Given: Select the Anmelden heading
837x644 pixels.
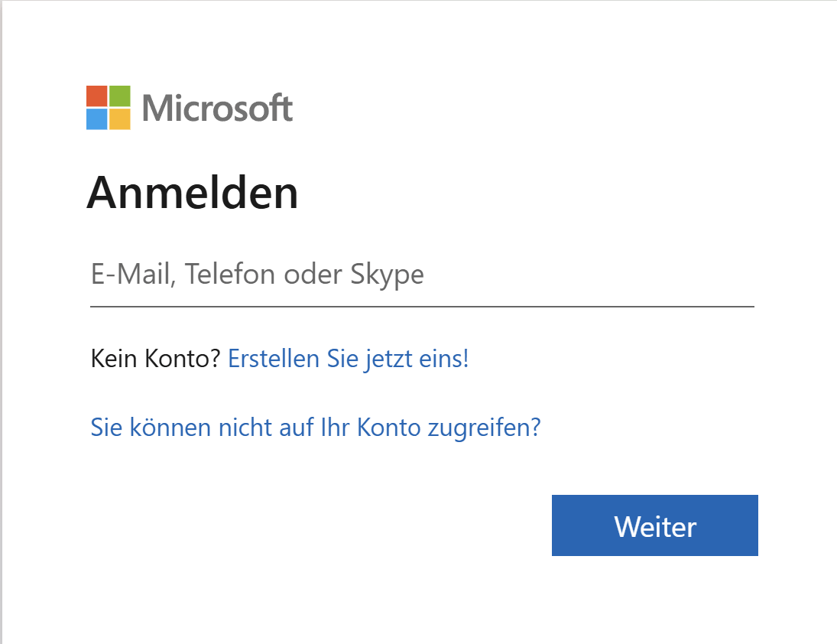Looking at the screenshot, I should point(194,193).
